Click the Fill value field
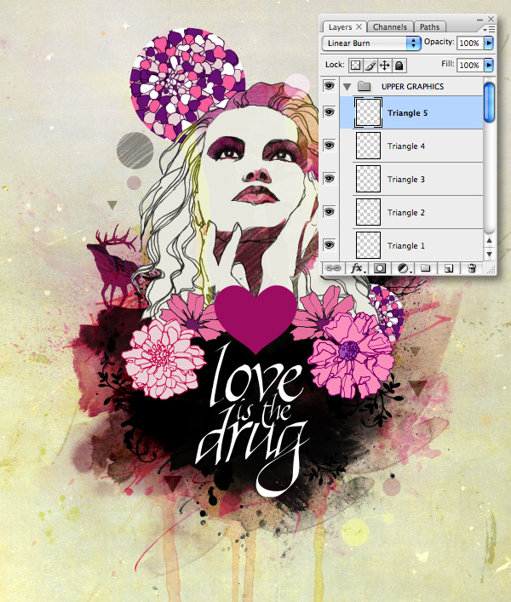This screenshot has width=511, height=602. (x=469, y=66)
